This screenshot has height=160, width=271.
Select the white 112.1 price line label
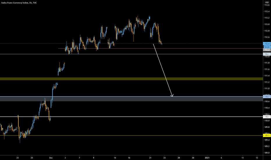(x=267, y=54)
